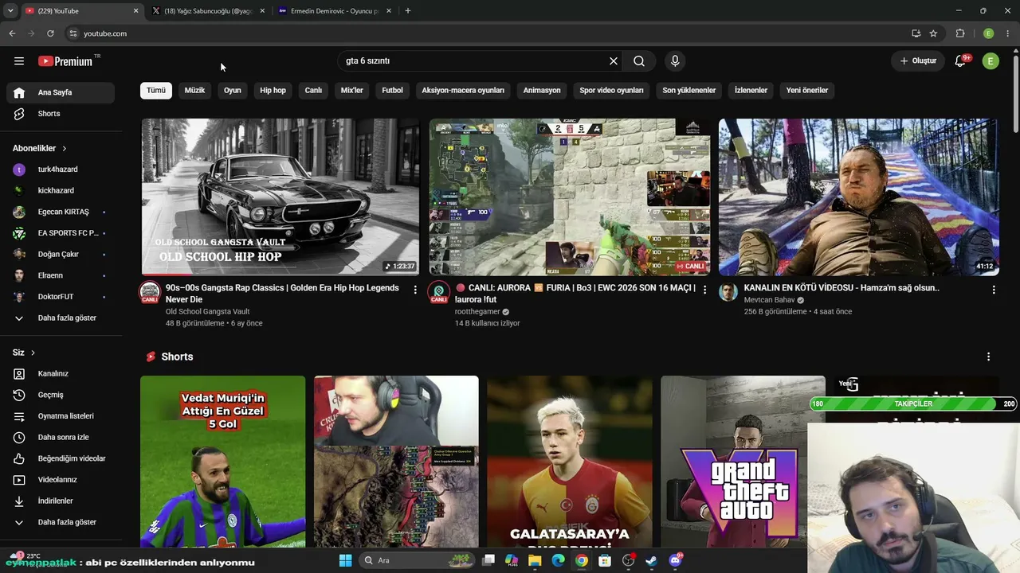Open Kanalınız in the sidebar
This screenshot has height=573, width=1020.
pos(61,374)
